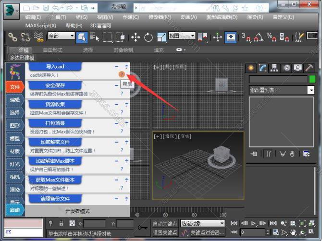Select the 灯光 plugin category tab
The image size is (322, 241).
coord(15,164)
